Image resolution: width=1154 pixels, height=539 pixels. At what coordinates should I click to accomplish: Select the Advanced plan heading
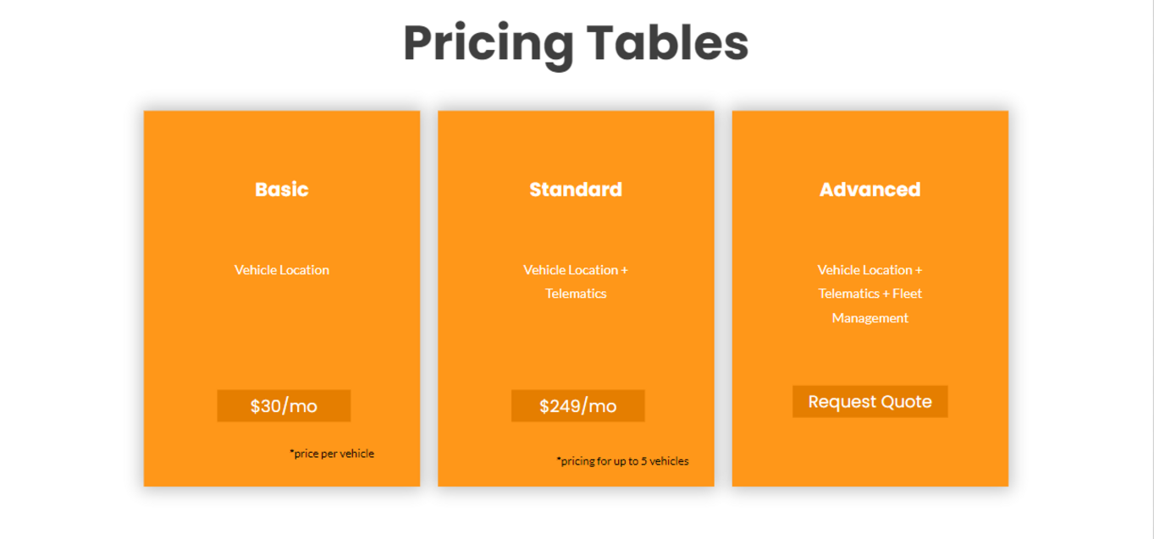point(870,190)
